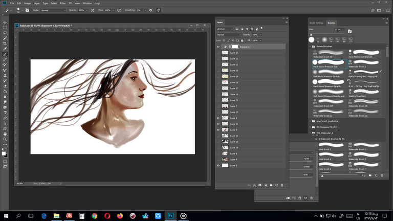Open the Window menu
Viewport: 393px width, 221px height.
click(87, 3)
